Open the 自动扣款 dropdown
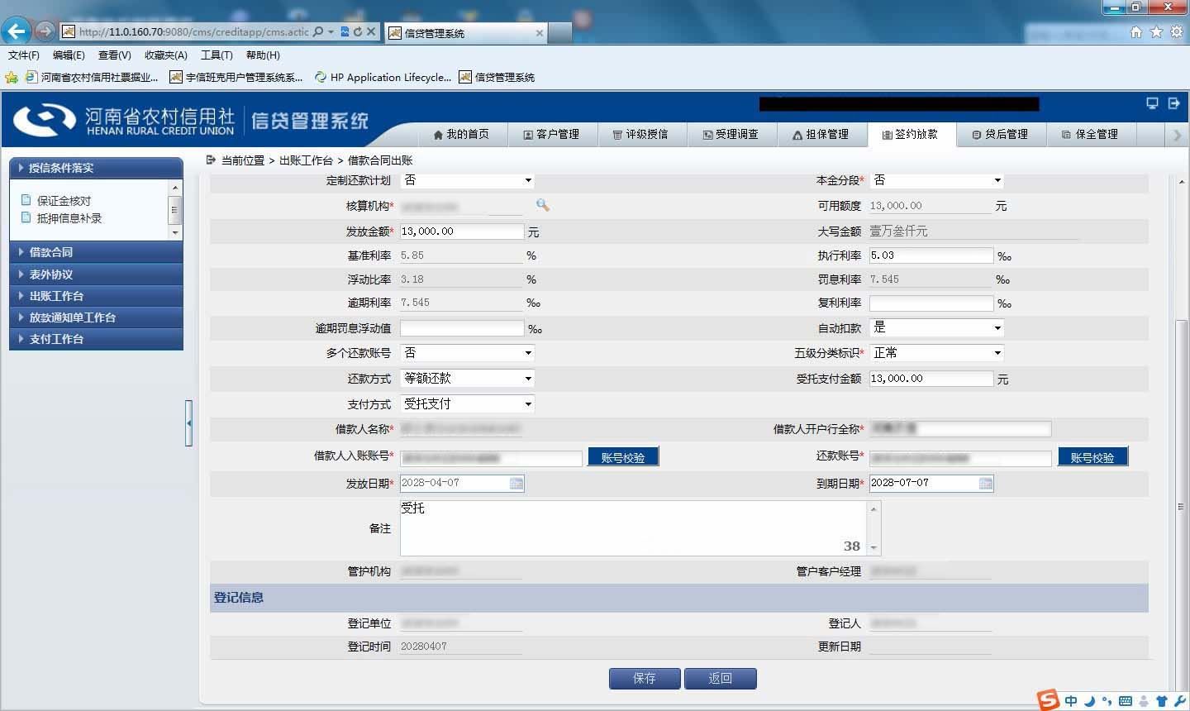This screenshot has height=711, width=1190. pos(936,327)
